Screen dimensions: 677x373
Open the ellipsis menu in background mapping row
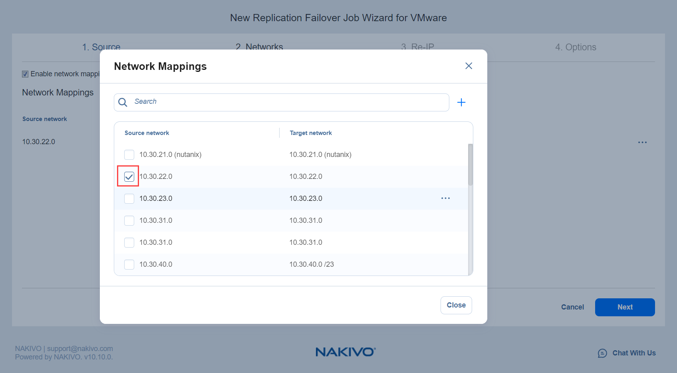coord(642,143)
